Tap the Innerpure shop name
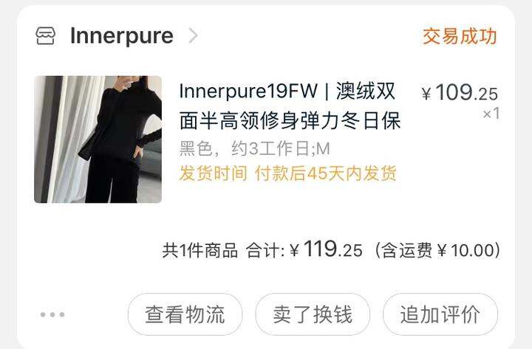Viewport: 532px width, 349px height. pyautogui.click(x=121, y=36)
